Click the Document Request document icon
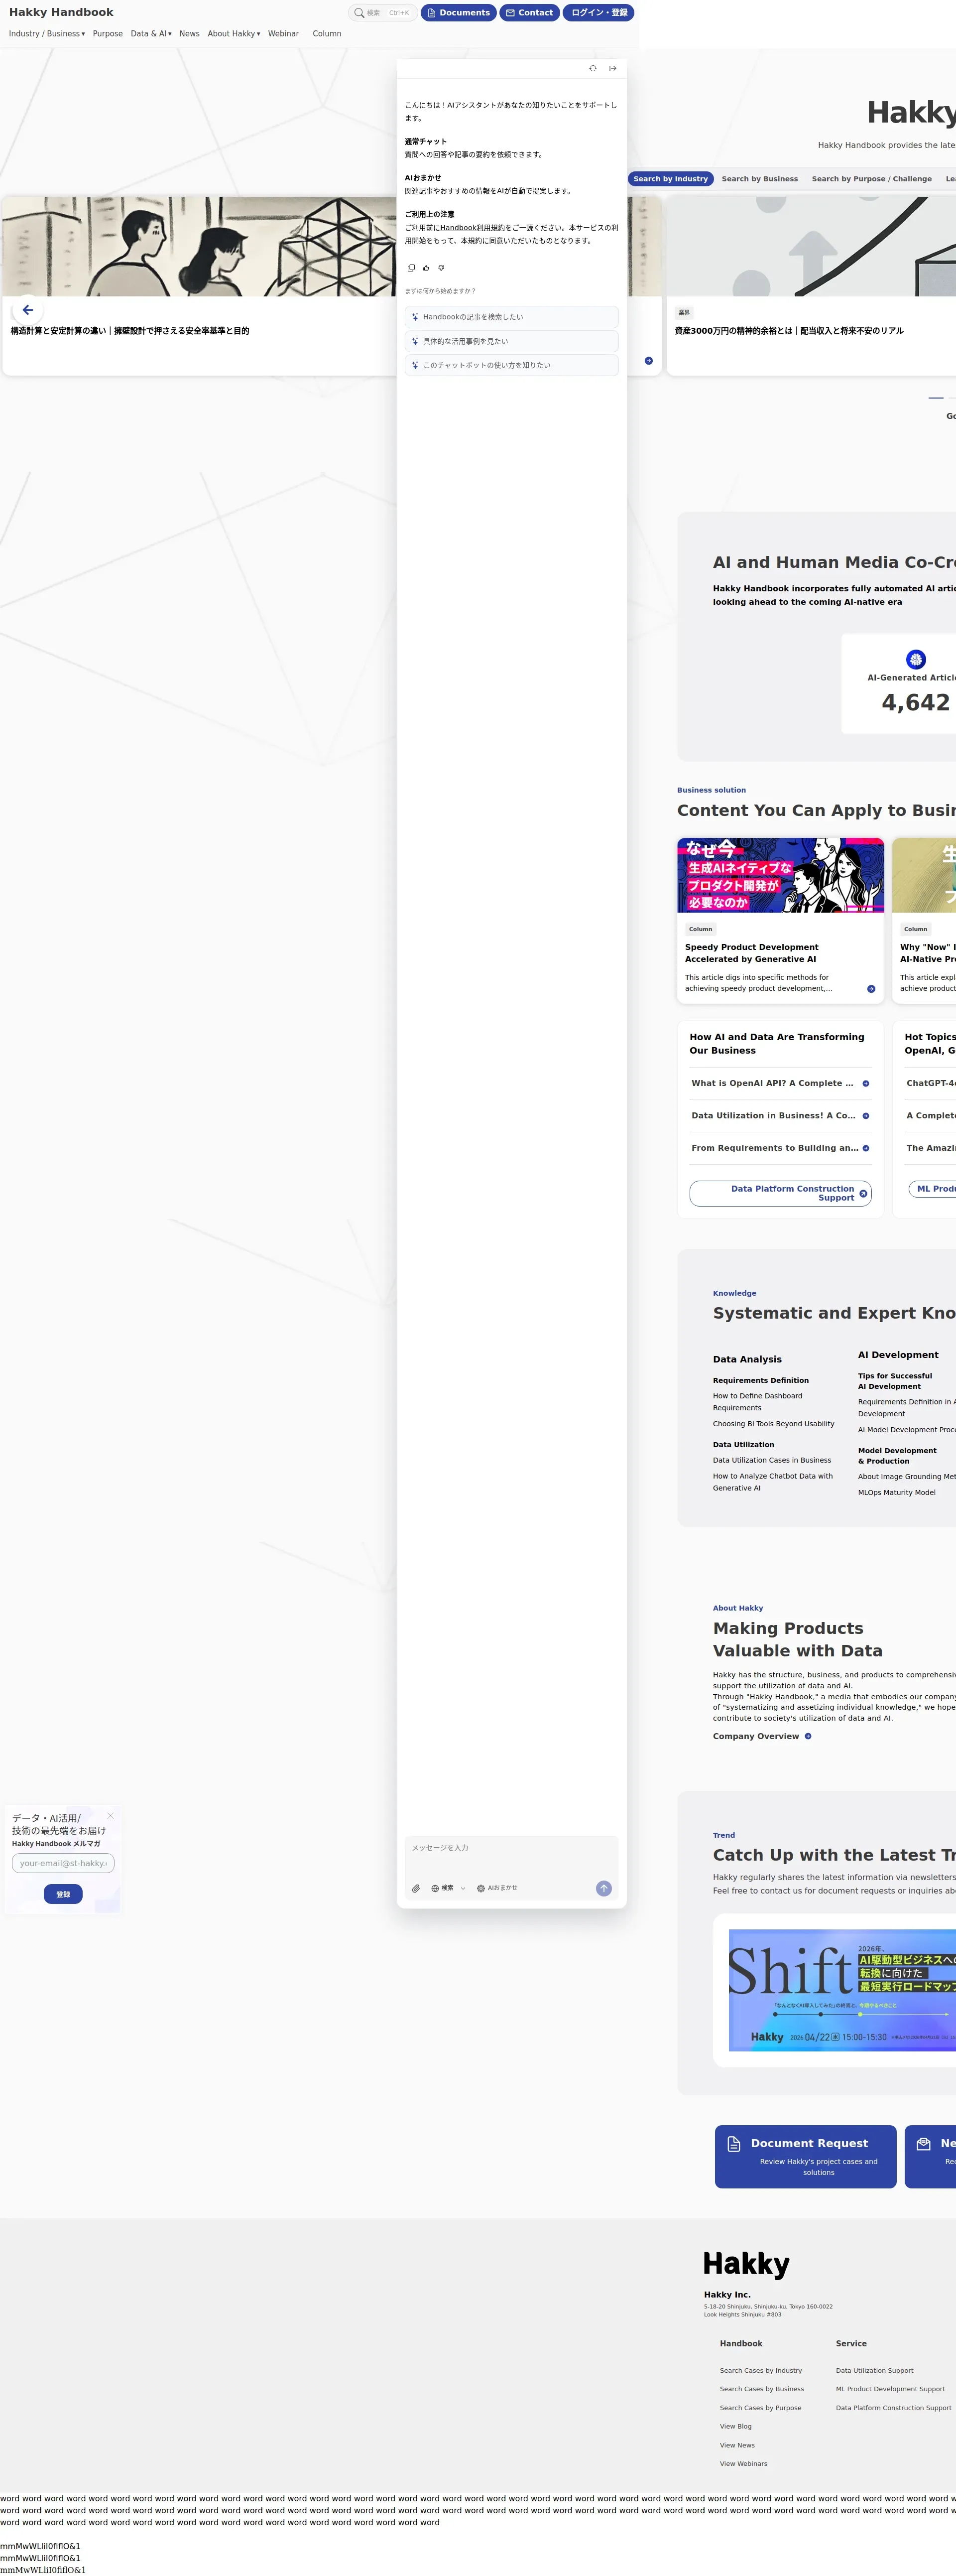The image size is (956, 2576). click(734, 2144)
